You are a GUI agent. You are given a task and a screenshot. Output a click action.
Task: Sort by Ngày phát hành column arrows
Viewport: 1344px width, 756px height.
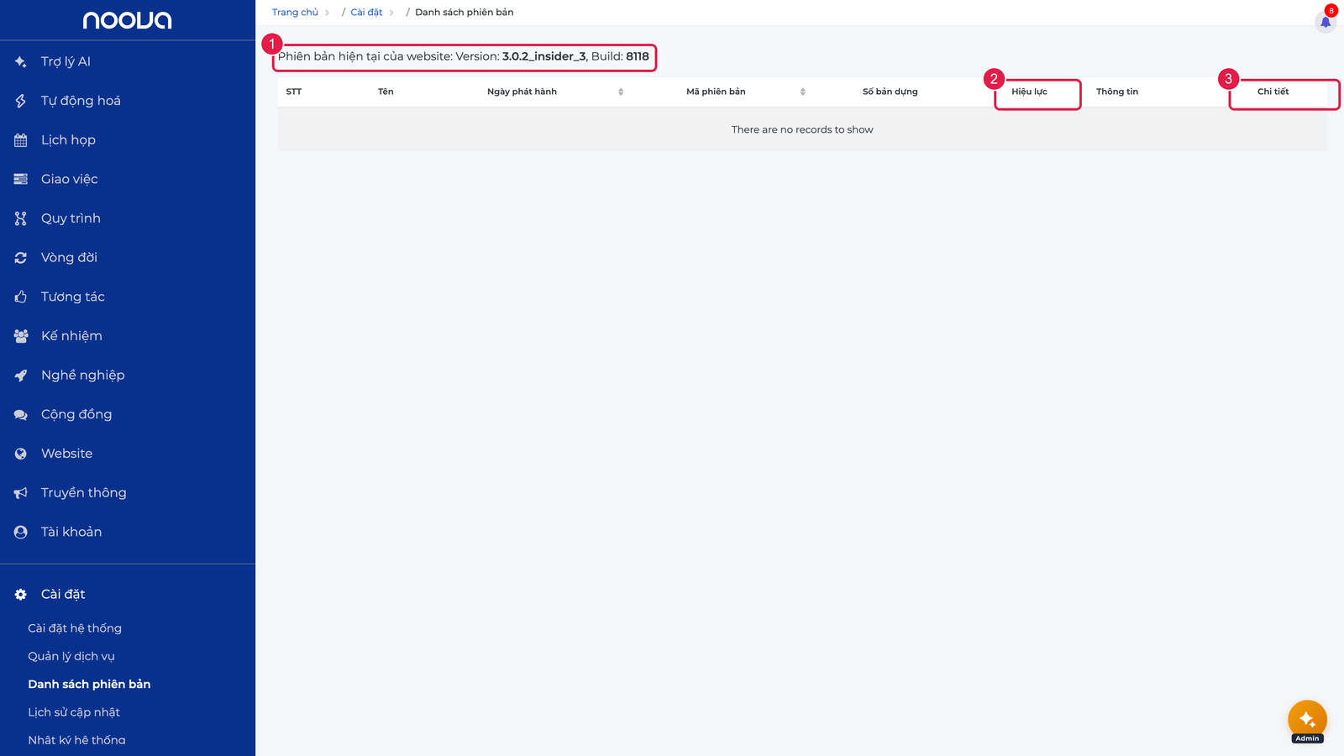point(621,92)
